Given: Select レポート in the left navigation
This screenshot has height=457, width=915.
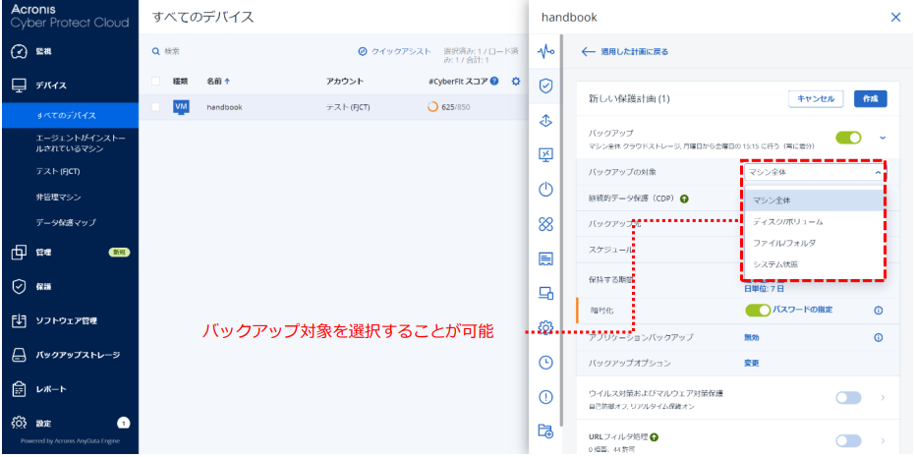Looking at the screenshot, I should 49,388.
